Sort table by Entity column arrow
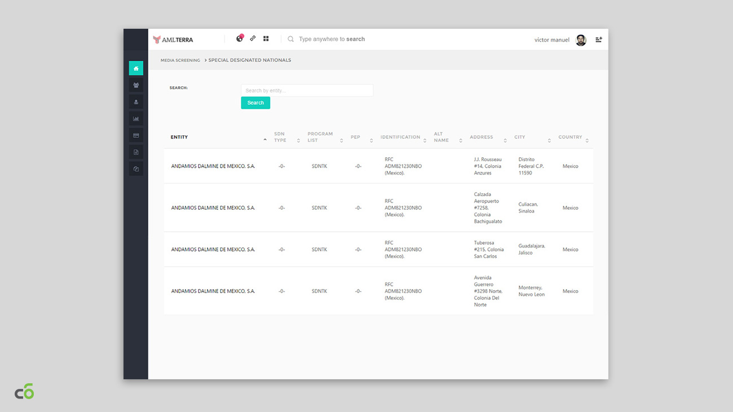The width and height of the screenshot is (733, 412). point(265,140)
